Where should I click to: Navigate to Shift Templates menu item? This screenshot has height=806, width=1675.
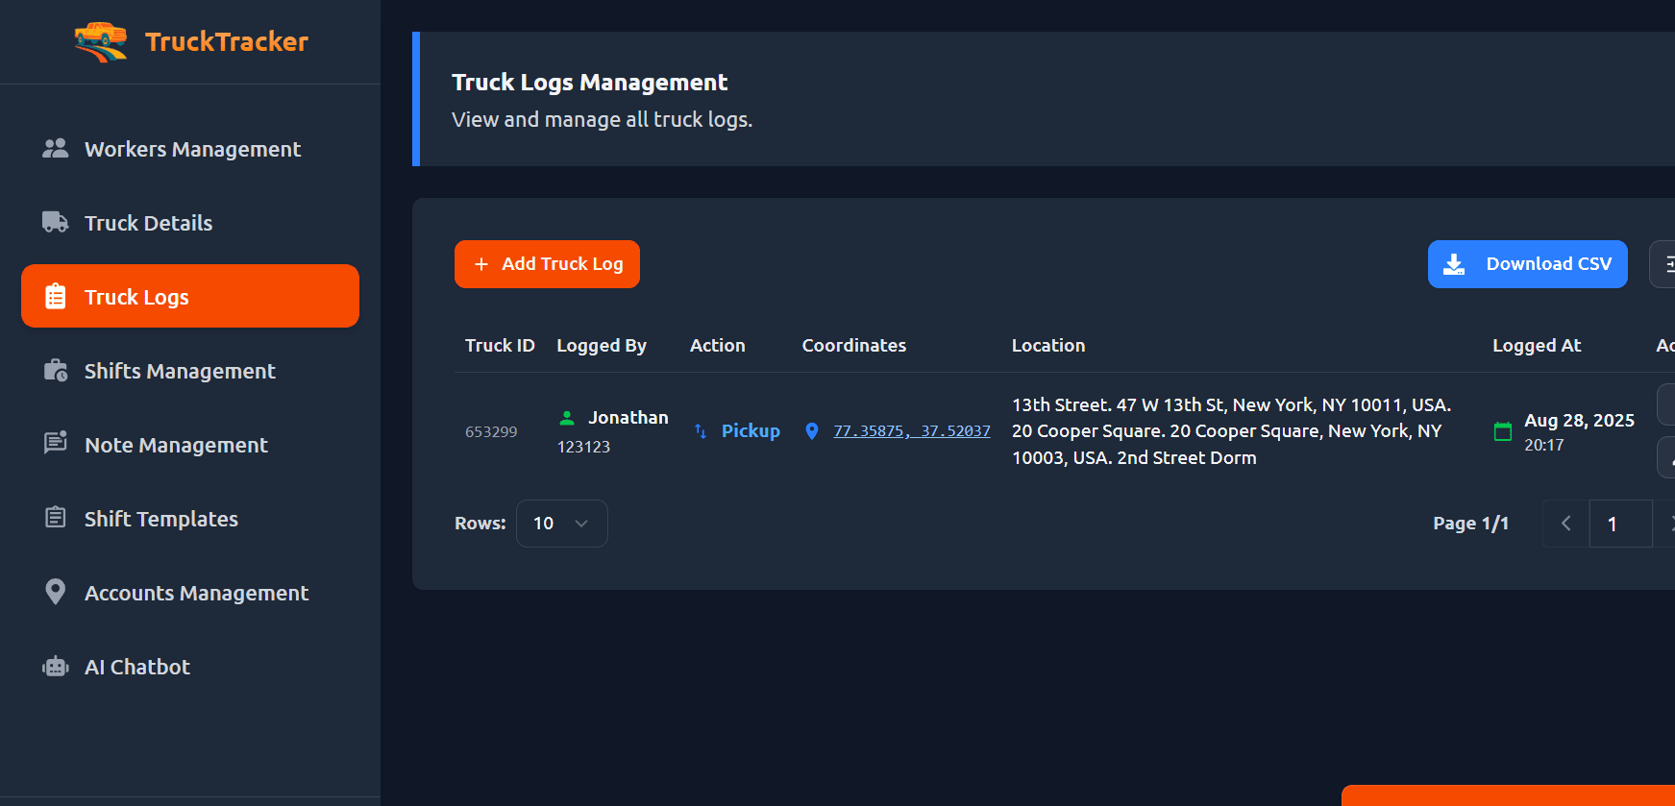tap(161, 519)
